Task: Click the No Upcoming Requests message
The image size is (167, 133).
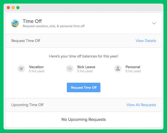Action: coord(83,120)
